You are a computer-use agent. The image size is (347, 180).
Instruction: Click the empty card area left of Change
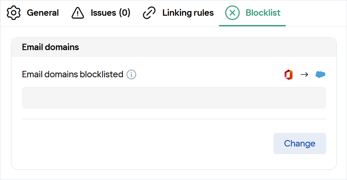[146, 143]
